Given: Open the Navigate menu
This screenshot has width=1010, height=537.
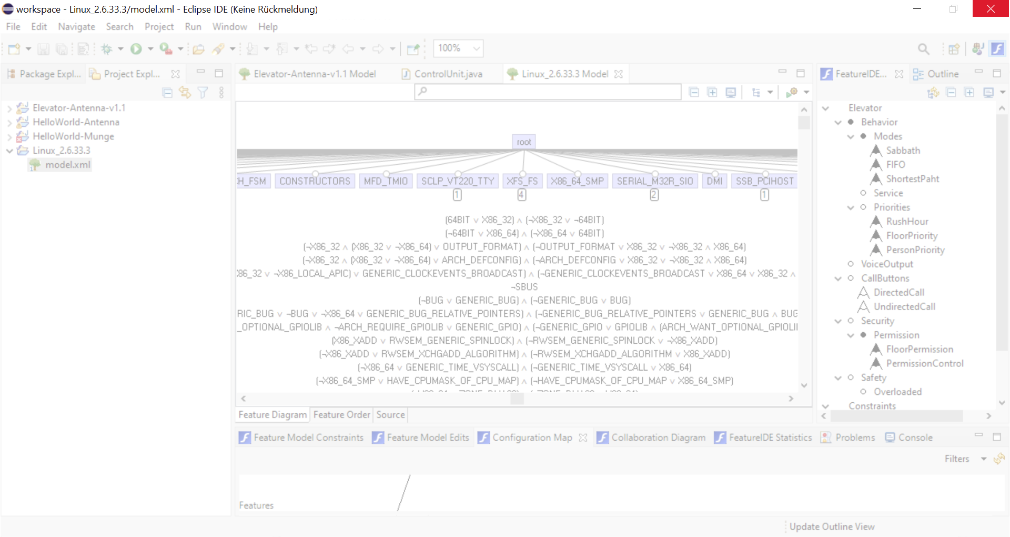Looking at the screenshot, I should click(76, 26).
